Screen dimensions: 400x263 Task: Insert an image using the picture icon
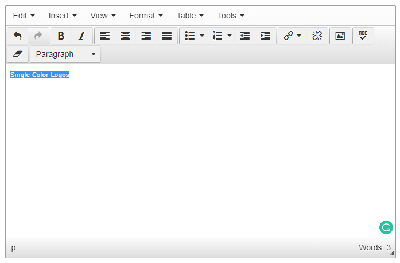coord(340,36)
